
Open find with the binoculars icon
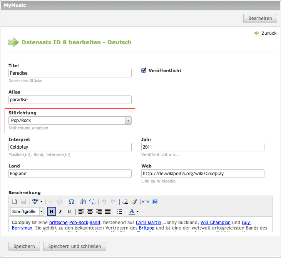[x=83, y=201]
